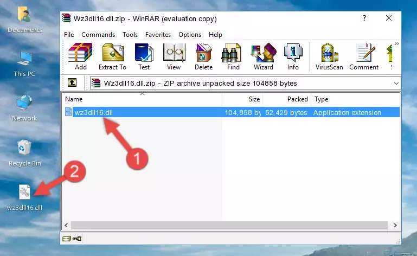Screen dimensions: 417x256
Task: Click the WinRAR title bar icon
Action: (66, 18)
